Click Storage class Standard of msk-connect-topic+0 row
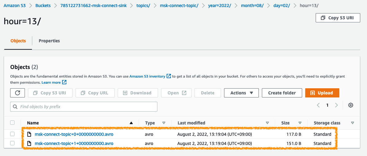The image size is (367, 156). pyautogui.click(x=322, y=134)
